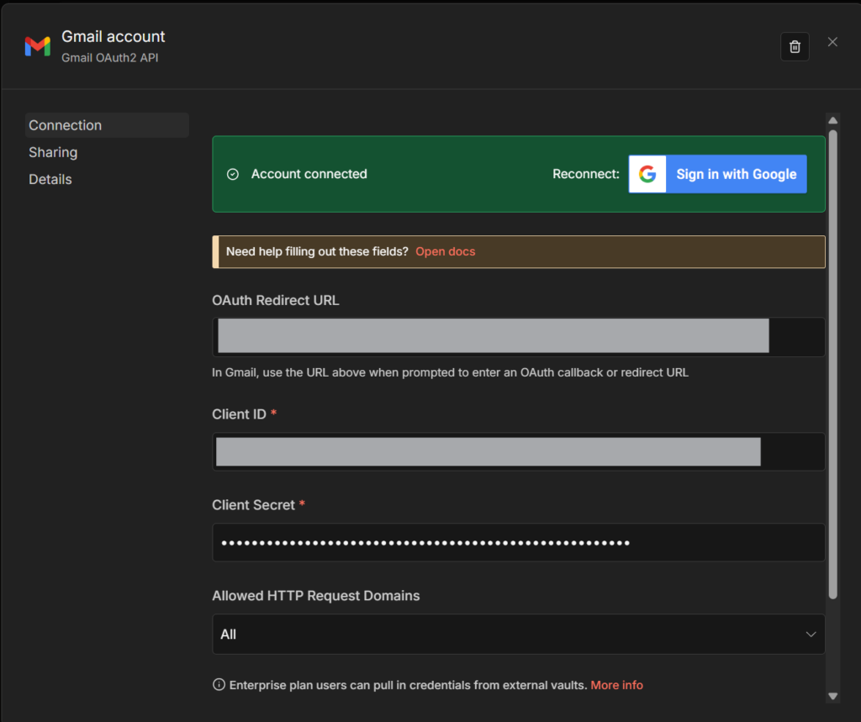Click the Gmail account title to rename
The width and height of the screenshot is (861, 722).
114,37
